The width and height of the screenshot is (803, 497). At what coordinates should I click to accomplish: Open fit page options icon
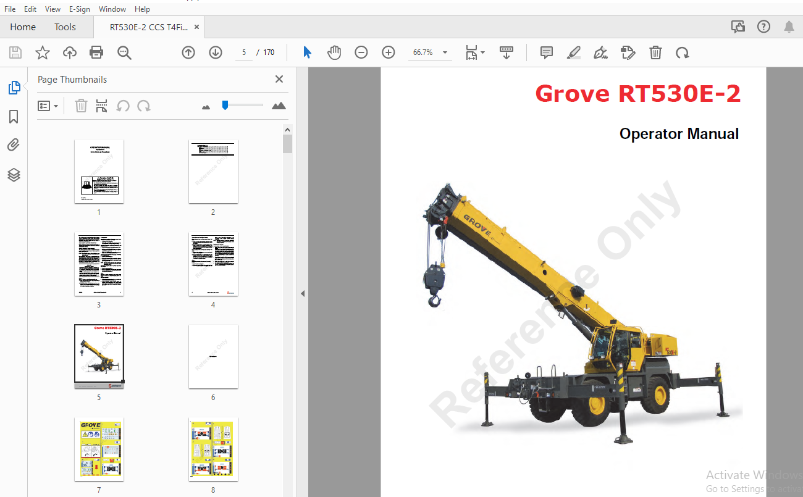click(x=474, y=52)
